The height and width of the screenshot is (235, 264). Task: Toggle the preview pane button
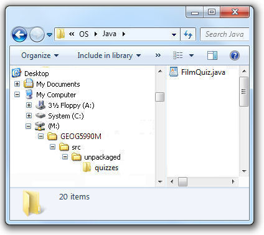pos(212,55)
